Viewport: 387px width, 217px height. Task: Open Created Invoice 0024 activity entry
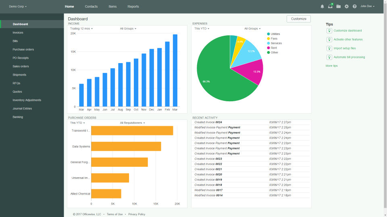coord(208,122)
